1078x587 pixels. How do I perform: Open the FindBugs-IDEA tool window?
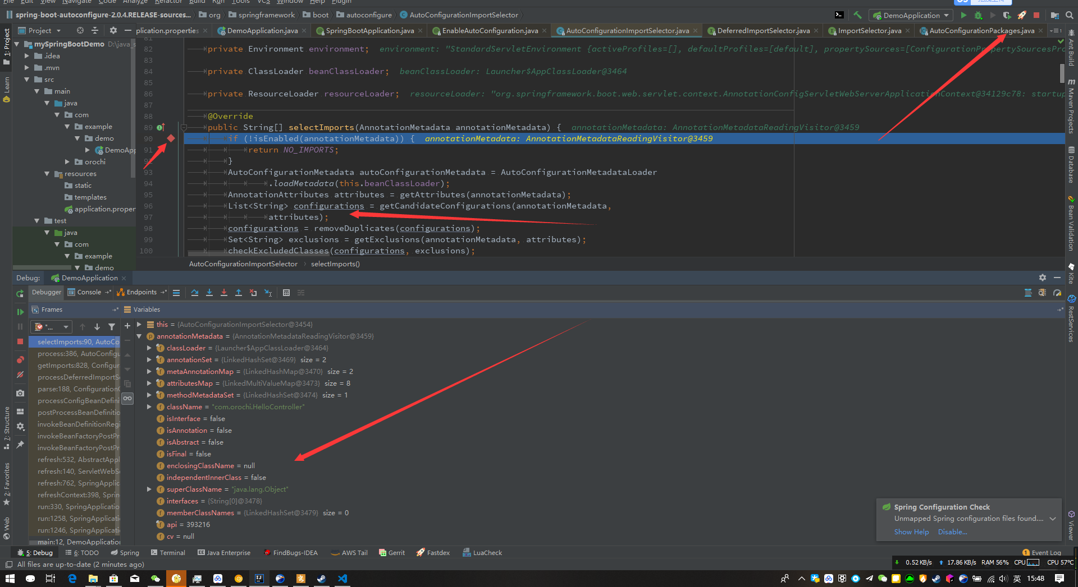tap(290, 553)
